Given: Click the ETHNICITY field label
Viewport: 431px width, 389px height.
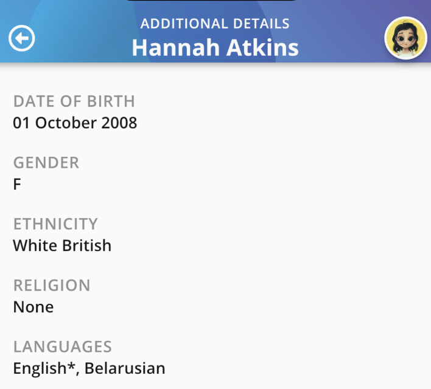Looking at the screenshot, I should [x=55, y=224].
